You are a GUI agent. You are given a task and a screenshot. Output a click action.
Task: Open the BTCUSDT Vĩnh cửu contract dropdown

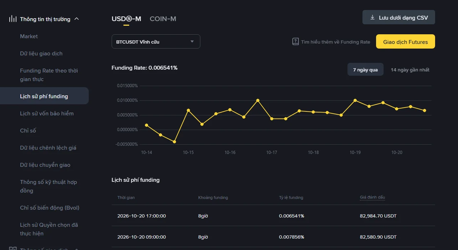(x=156, y=41)
